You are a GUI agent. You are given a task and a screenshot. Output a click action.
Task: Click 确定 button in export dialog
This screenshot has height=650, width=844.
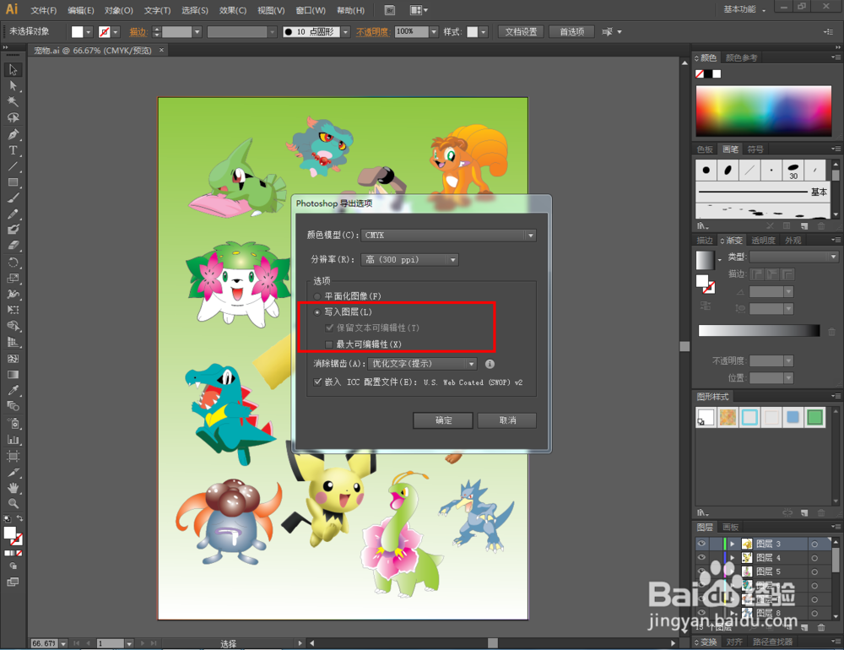coord(443,420)
